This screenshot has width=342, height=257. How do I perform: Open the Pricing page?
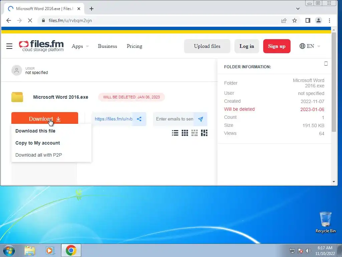pyautogui.click(x=134, y=46)
